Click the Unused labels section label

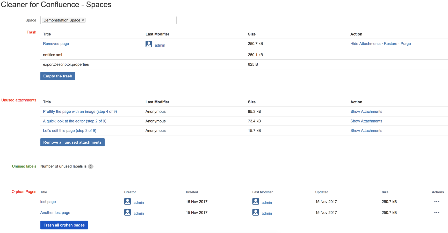point(24,166)
